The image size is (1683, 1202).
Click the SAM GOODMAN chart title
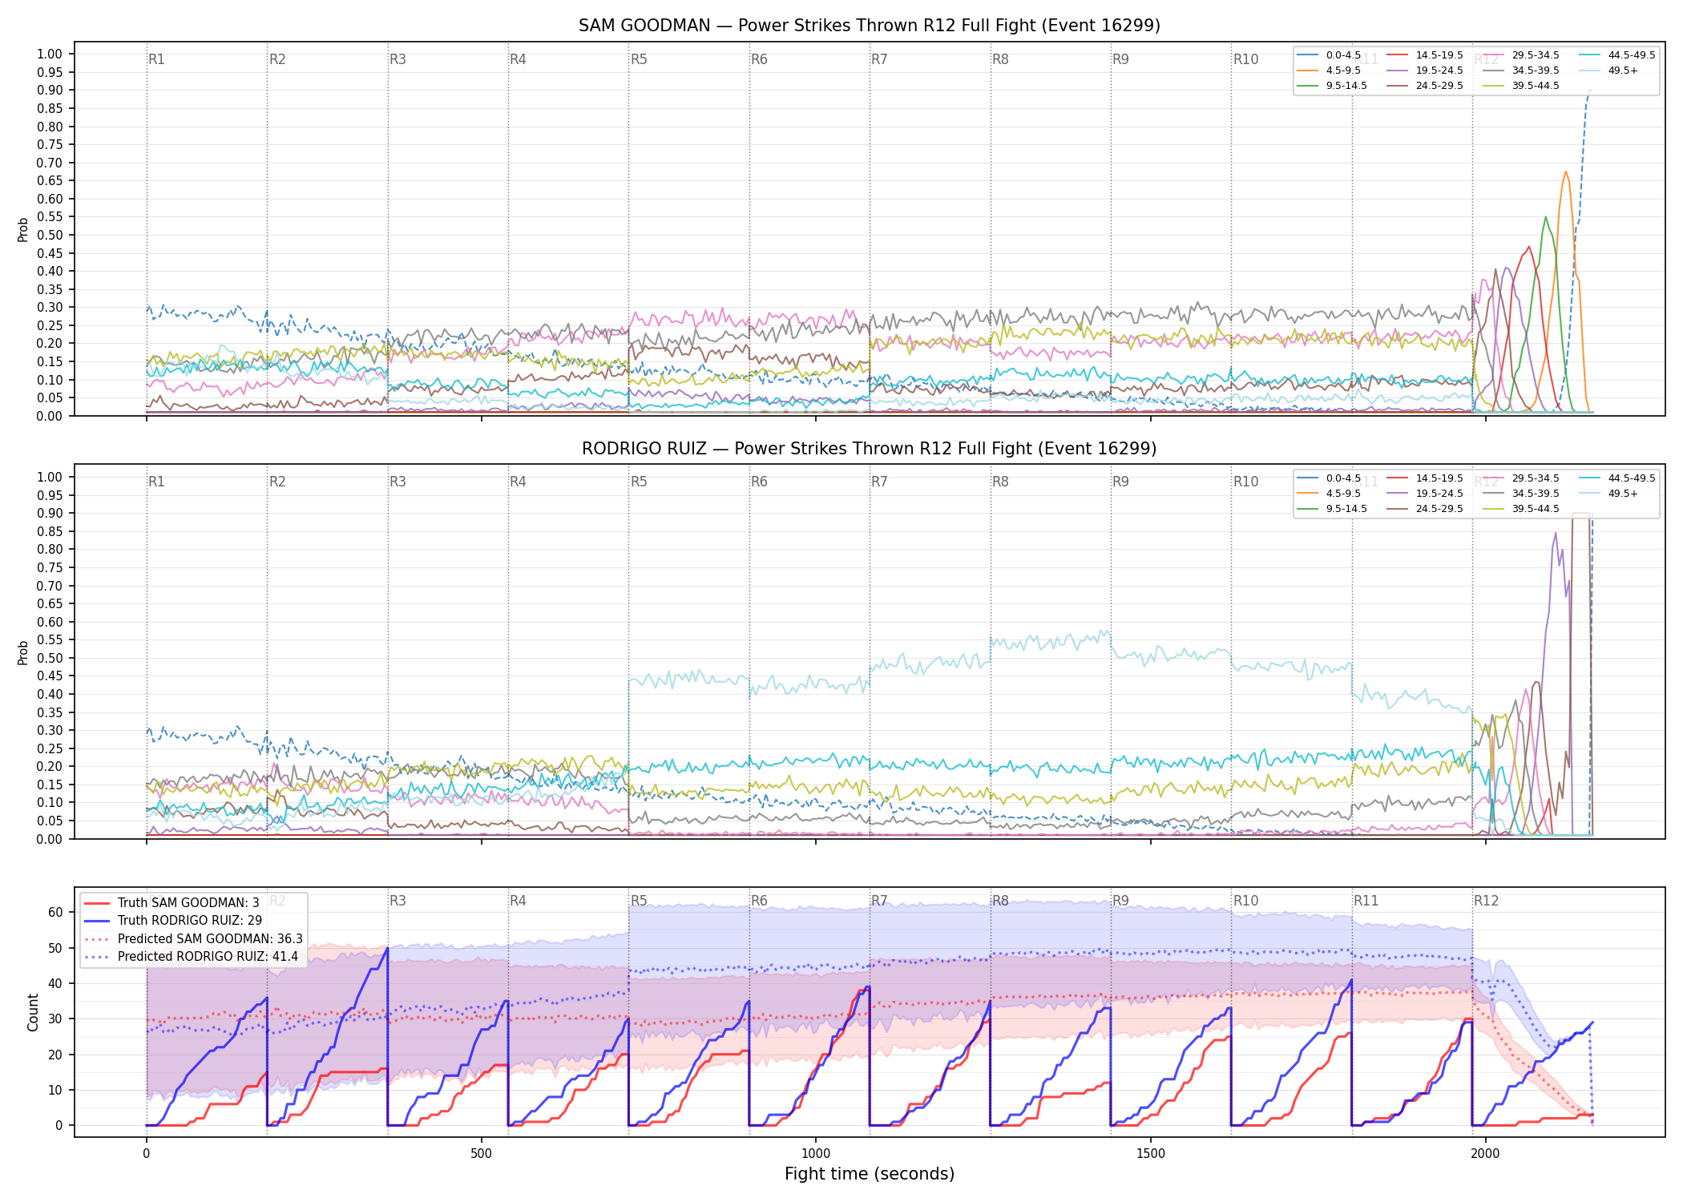pos(870,26)
